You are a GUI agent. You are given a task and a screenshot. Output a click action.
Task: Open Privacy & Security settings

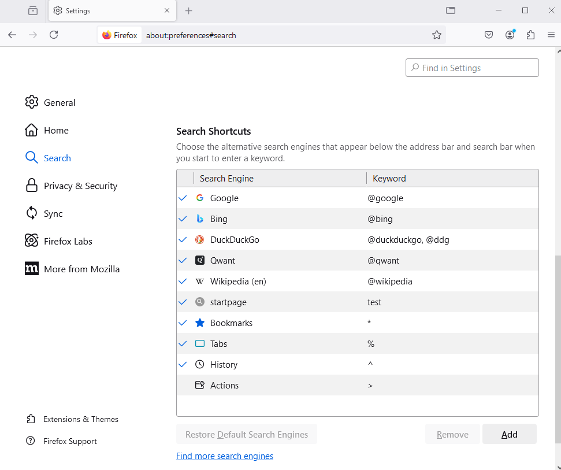71,186
